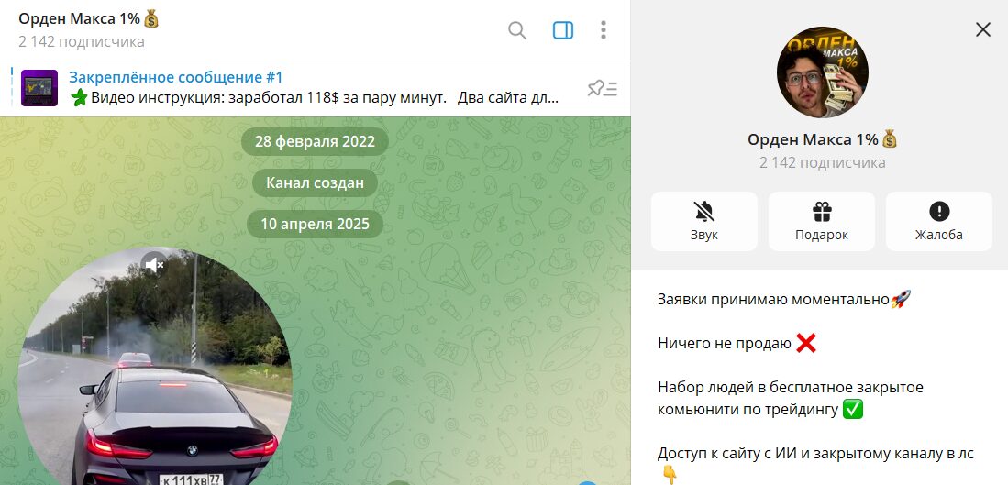Viewport: 1008px width, 485px height.
Task: Toggle the right sidebar panel icon
Action: (x=563, y=30)
